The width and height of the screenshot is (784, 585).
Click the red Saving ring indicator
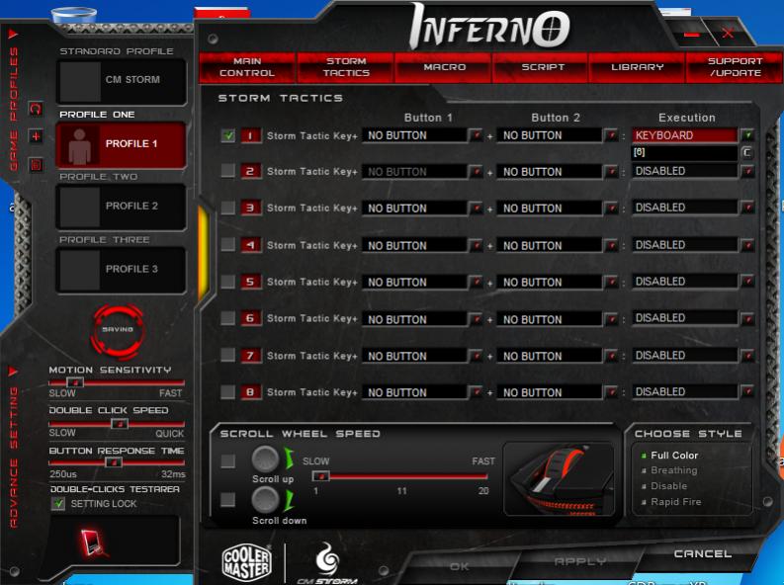(x=118, y=330)
